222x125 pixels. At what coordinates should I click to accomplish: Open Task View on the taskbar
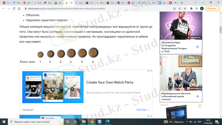(x=75, y=122)
